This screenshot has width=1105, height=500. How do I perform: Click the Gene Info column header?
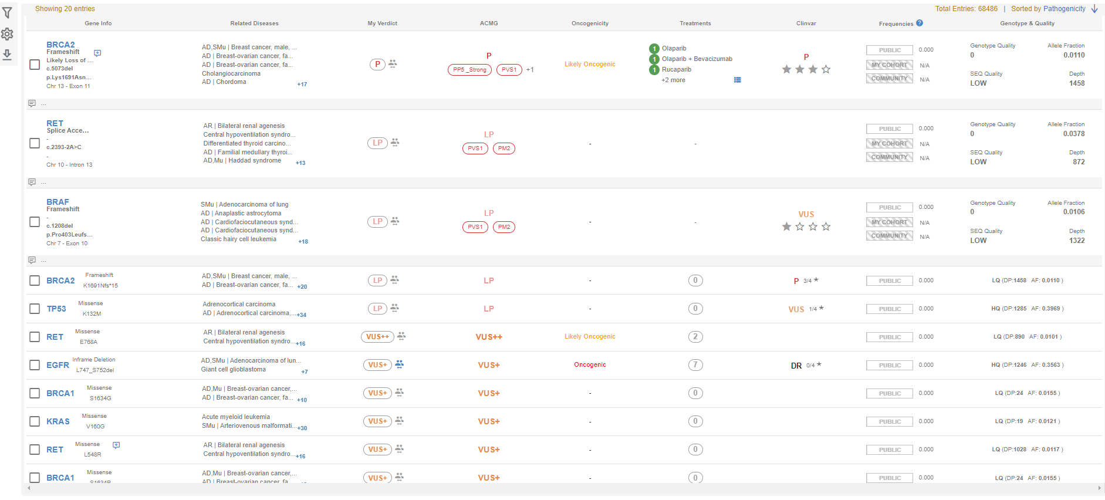click(98, 23)
